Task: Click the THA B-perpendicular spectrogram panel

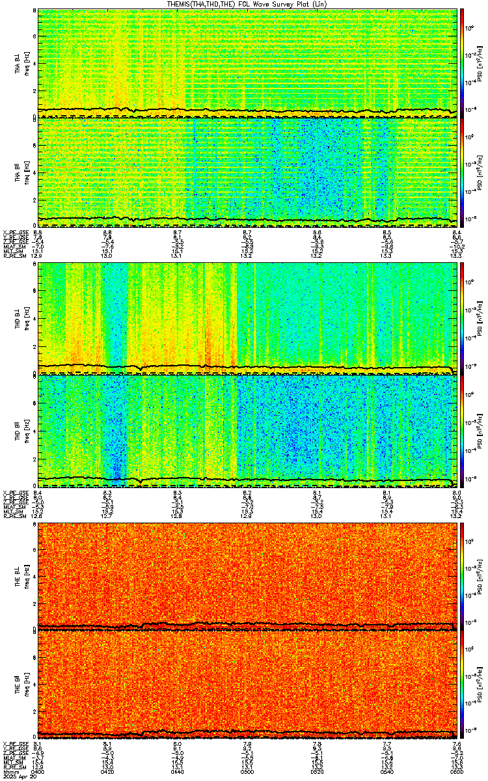Action: (x=247, y=62)
